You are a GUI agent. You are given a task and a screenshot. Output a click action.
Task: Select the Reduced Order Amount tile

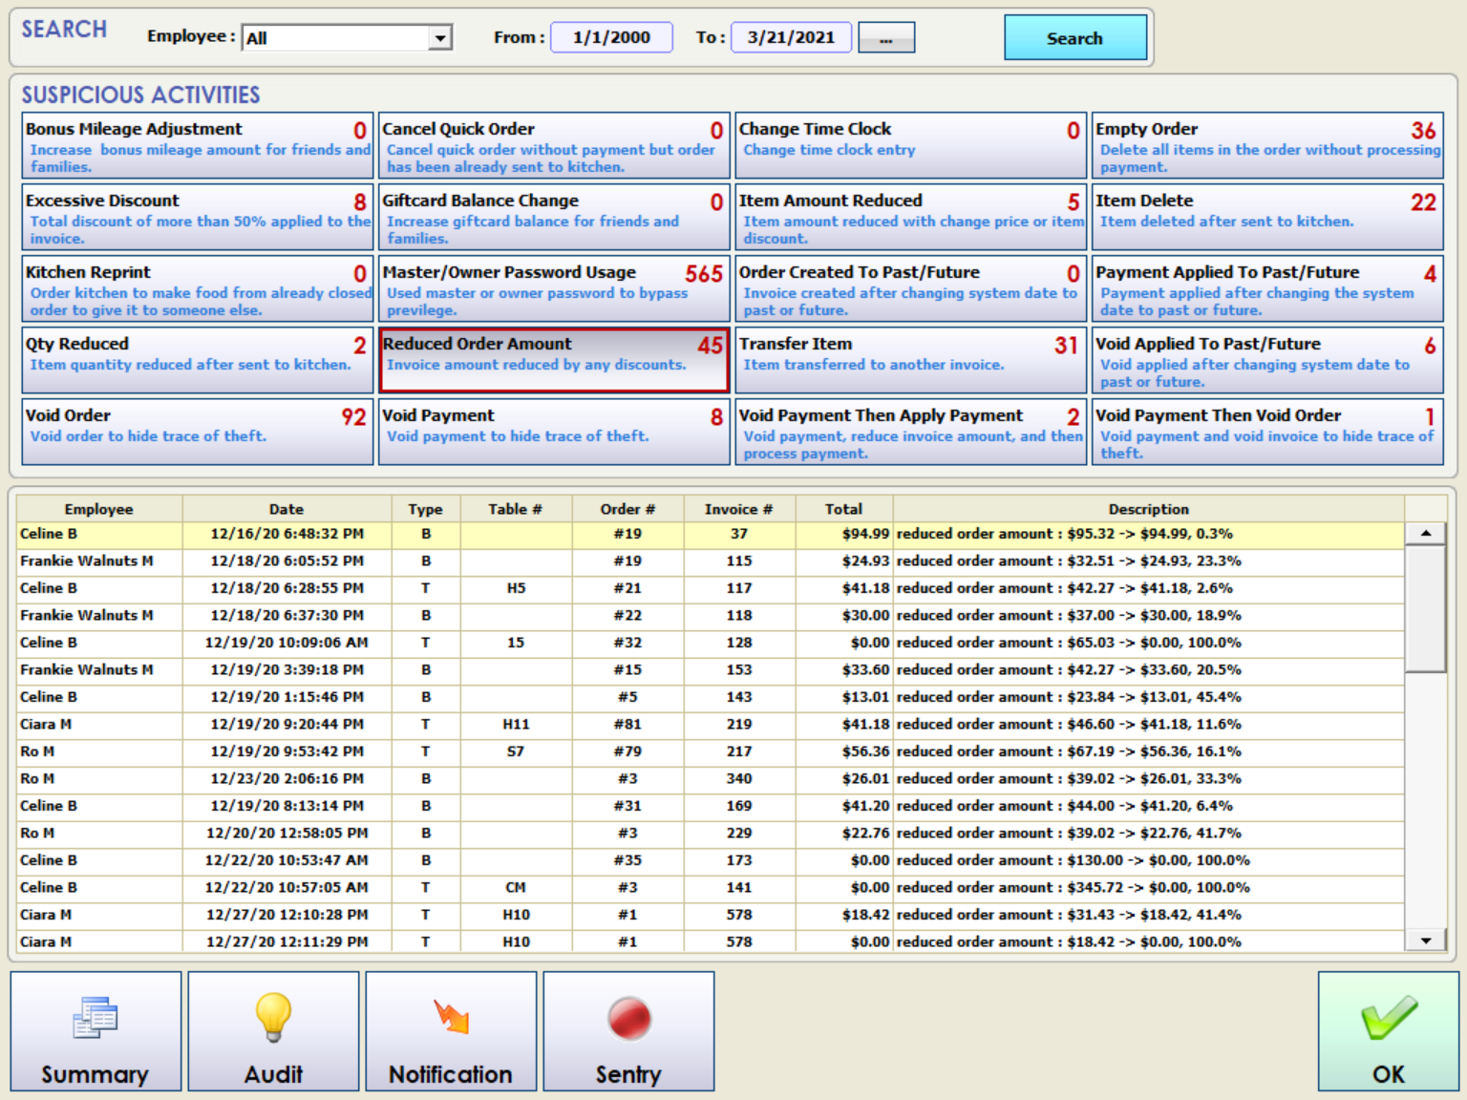click(554, 361)
